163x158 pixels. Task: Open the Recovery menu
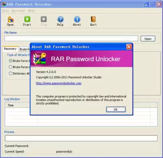(18, 11)
